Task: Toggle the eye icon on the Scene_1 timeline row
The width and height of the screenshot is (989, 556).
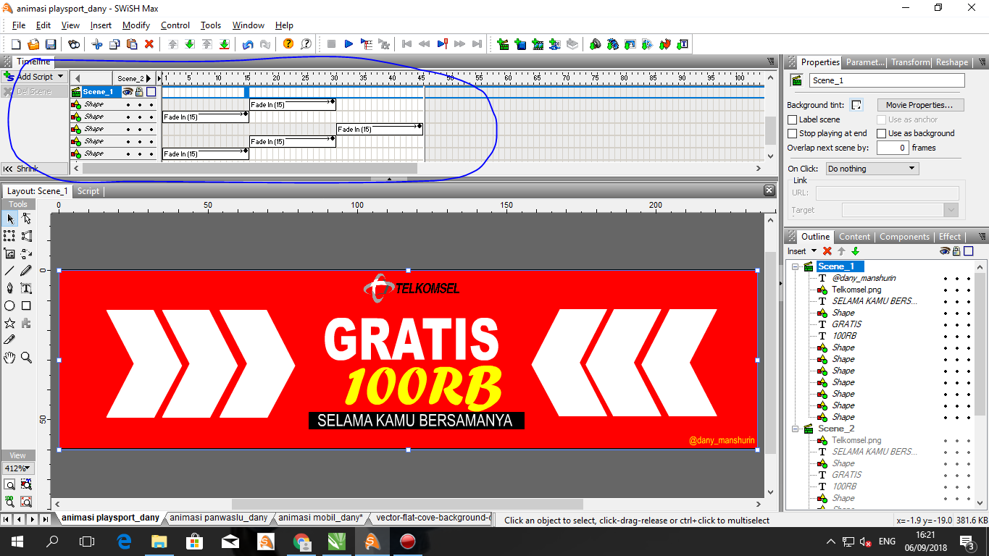Action: point(128,92)
